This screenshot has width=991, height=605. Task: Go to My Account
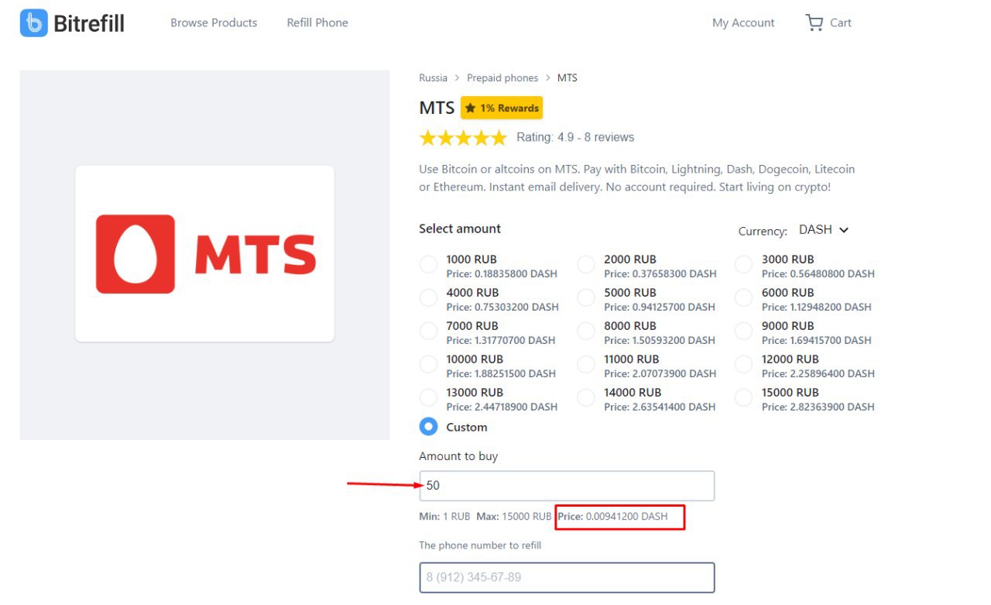(x=743, y=22)
